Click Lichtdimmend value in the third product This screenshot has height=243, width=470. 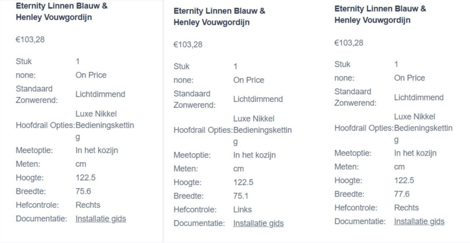419,98
